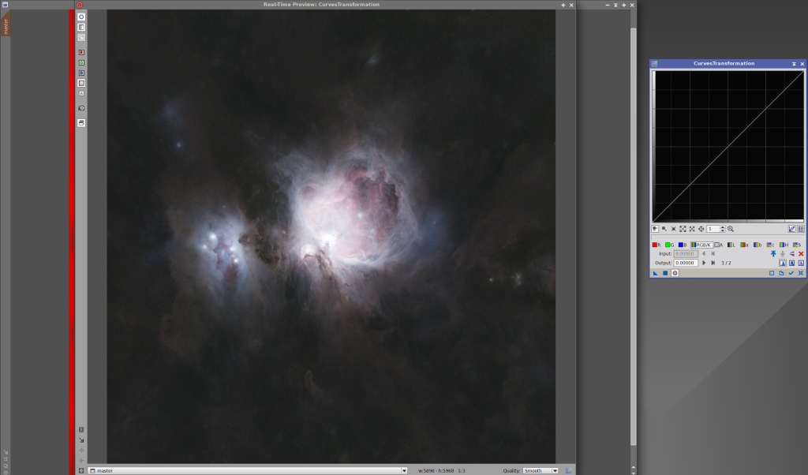Open the master view selection dropdown

404,470
